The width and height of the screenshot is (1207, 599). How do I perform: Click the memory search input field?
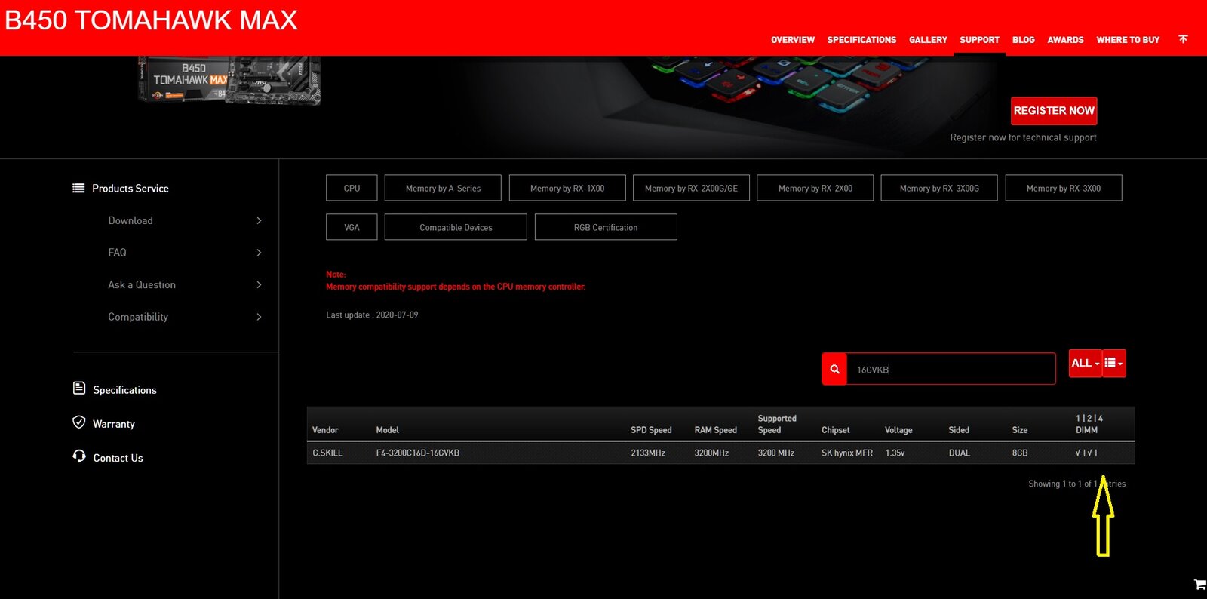[951, 369]
